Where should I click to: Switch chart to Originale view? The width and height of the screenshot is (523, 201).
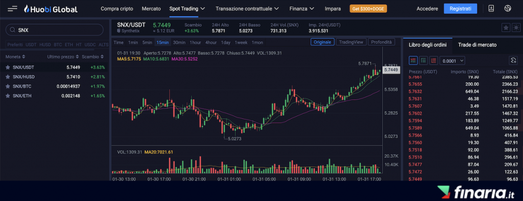323,42
